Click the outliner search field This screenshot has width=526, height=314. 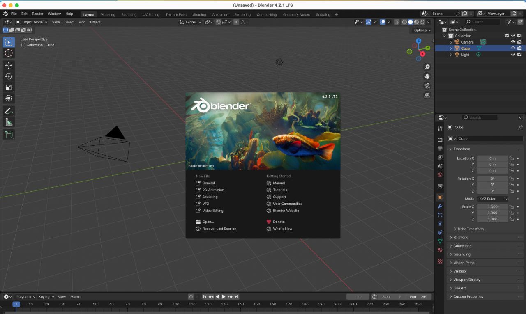[481, 22]
